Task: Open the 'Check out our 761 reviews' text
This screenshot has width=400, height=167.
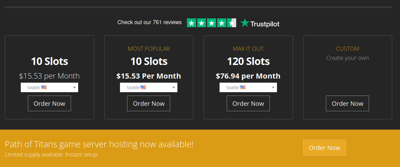Action: pyautogui.click(x=150, y=22)
